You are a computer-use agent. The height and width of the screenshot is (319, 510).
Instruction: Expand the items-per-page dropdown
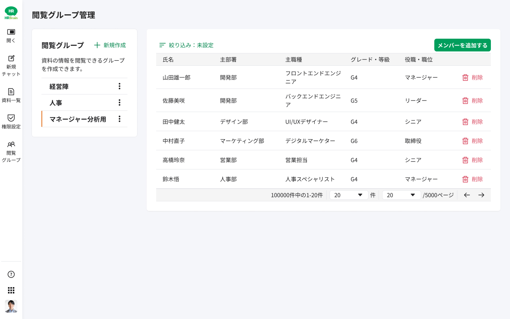(x=349, y=195)
